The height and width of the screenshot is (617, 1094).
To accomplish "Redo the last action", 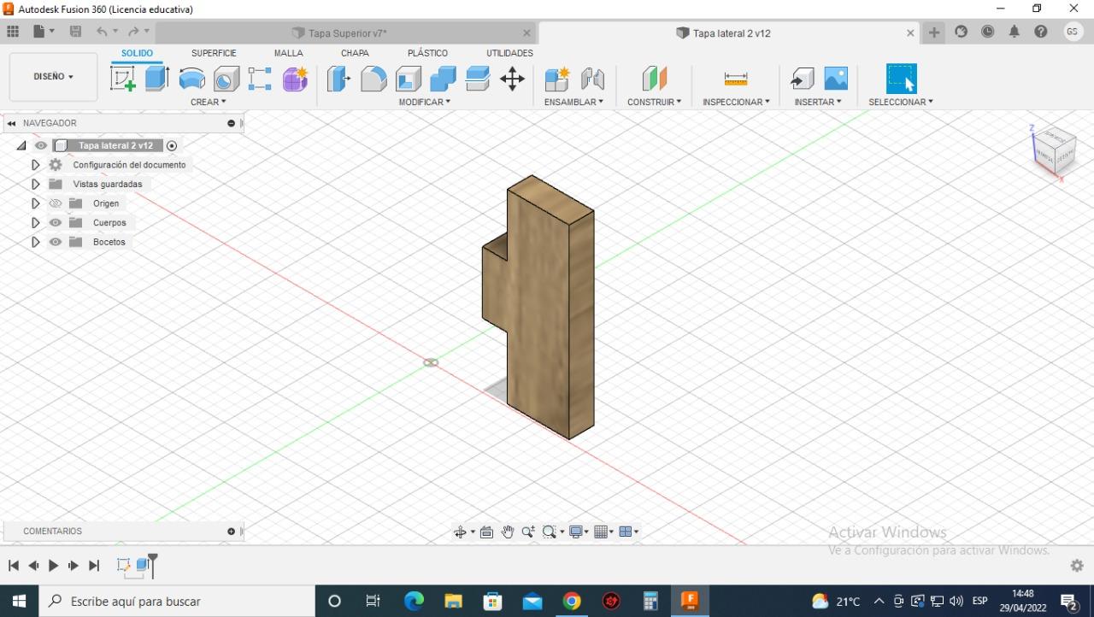I will point(133,32).
